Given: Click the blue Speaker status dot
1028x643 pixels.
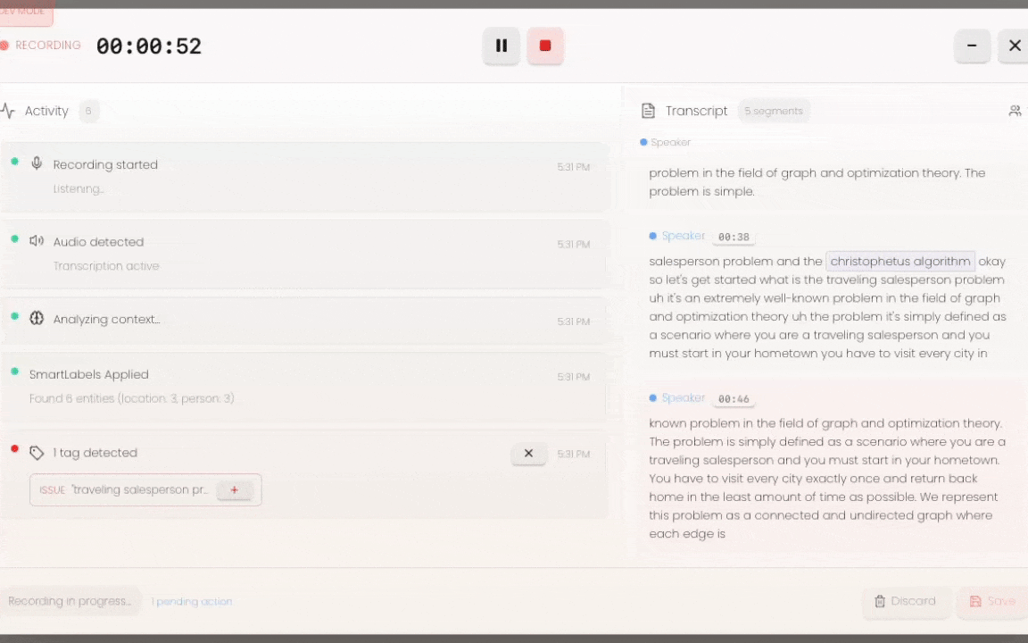Looking at the screenshot, I should coord(642,142).
